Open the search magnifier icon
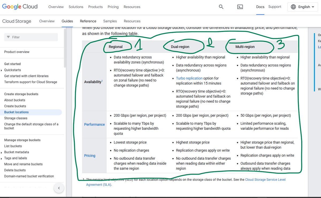321x198 pixels. [x=221, y=7]
